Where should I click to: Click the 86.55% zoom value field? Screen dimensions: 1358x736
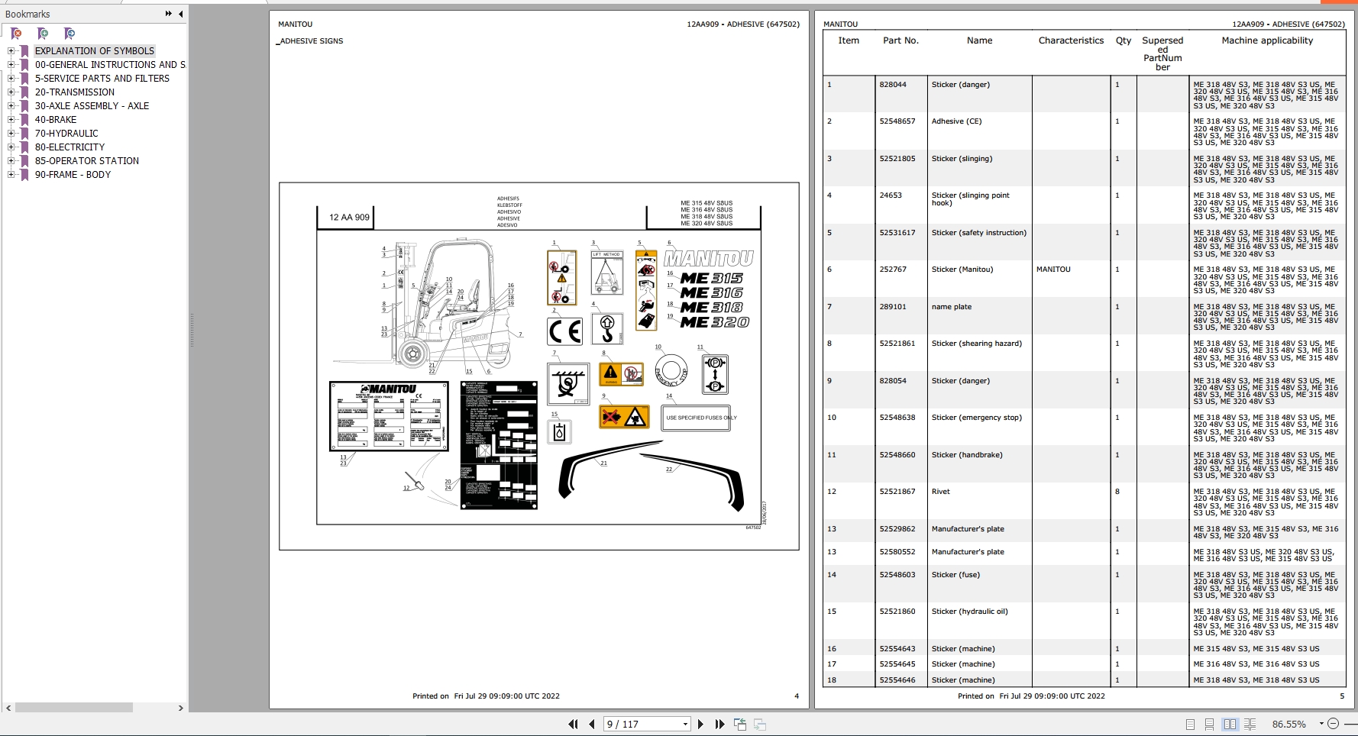tap(1289, 724)
